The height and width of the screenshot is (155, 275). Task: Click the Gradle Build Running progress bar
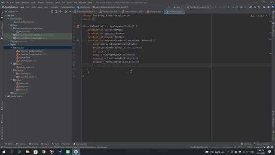point(221,147)
